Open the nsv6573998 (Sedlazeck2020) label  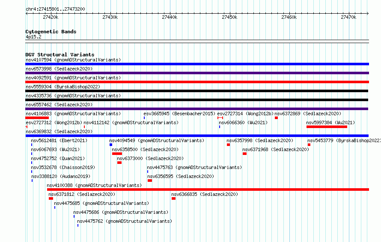point(59,69)
